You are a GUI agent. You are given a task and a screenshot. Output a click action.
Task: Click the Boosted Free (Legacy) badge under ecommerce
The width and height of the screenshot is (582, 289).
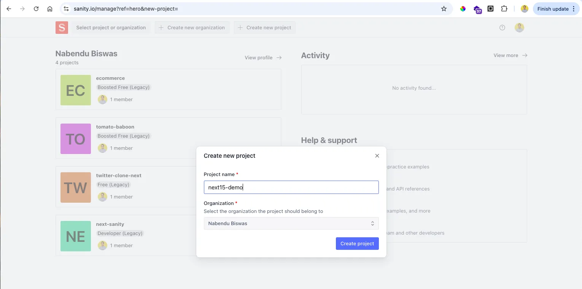(x=124, y=87)
